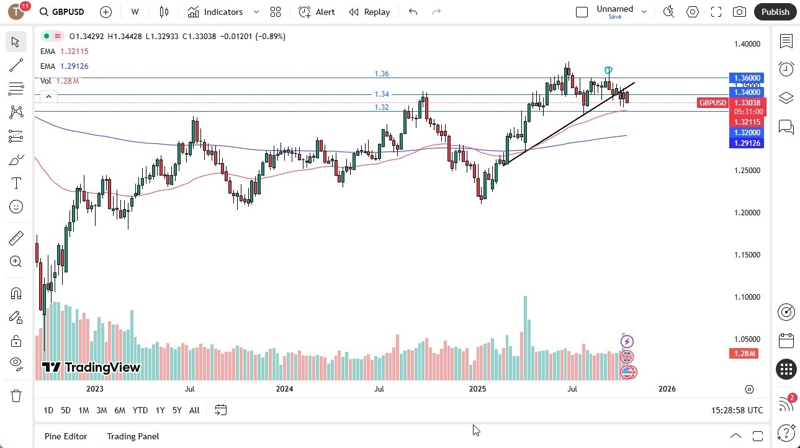Pick the Text annotation tool
This screenshot has width=800, height=448.
coord(16,183)
